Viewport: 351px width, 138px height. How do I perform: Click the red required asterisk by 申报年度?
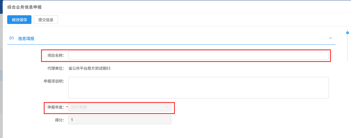click(67, 107)
